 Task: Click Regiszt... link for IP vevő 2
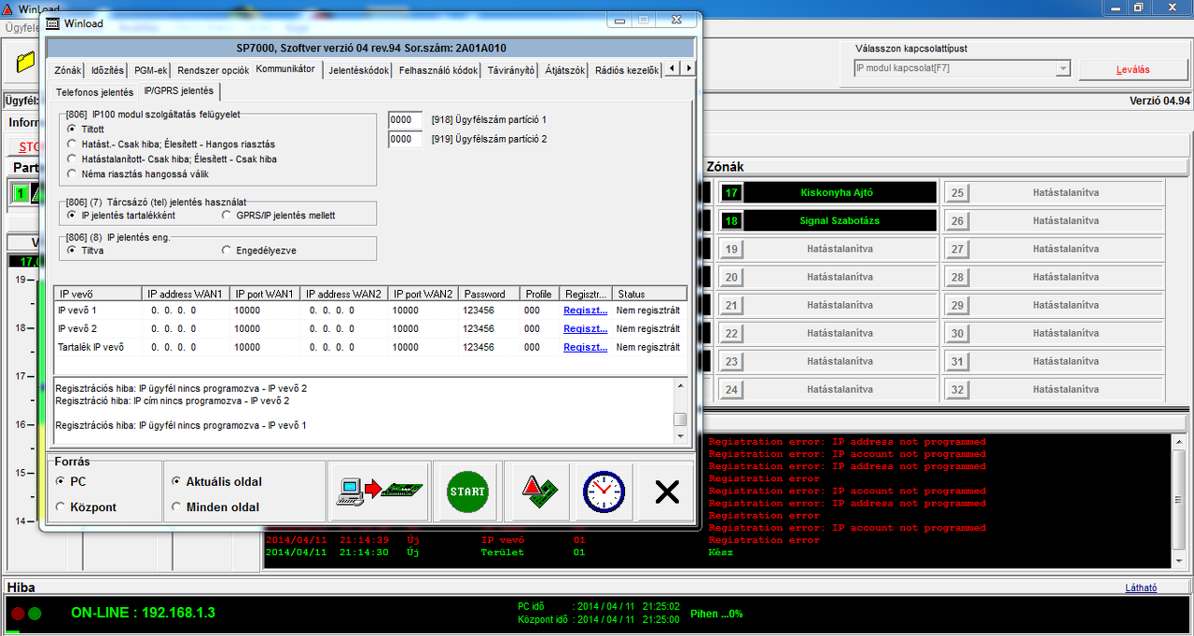click(586, 328)
